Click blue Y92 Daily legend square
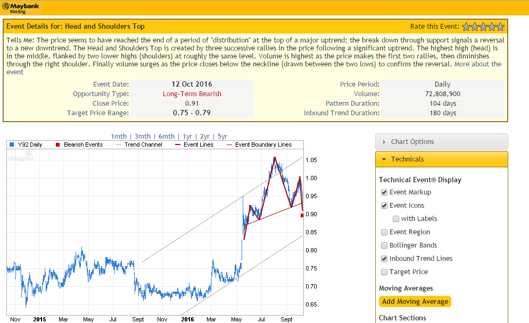529x323 pixels. (12, 144)
